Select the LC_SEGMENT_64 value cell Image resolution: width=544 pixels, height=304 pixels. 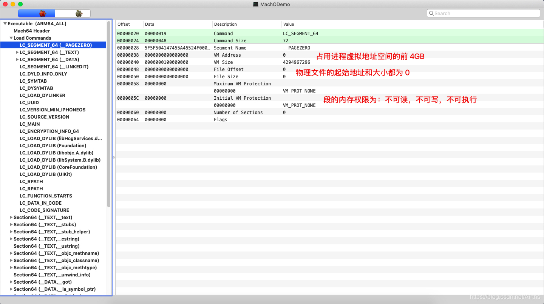click(x=301, y=33)
